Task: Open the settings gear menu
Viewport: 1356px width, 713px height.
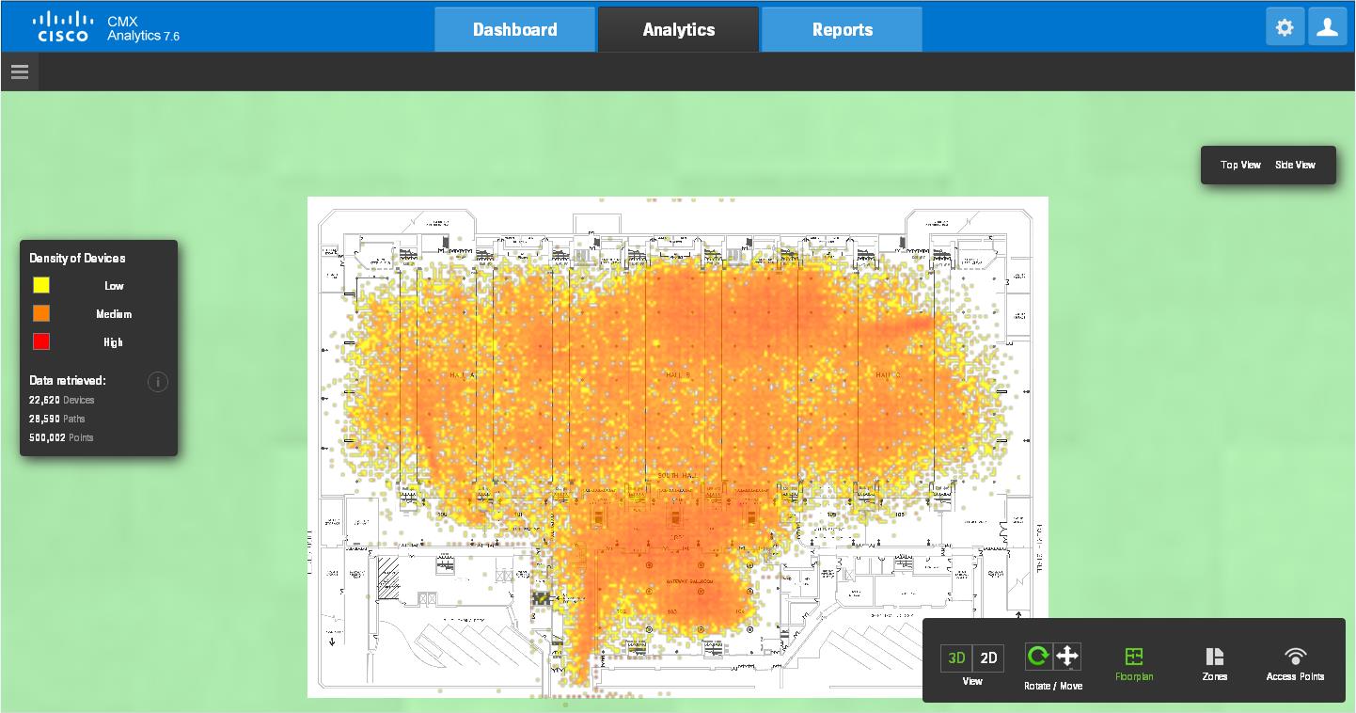Action: pos(1285,28)
